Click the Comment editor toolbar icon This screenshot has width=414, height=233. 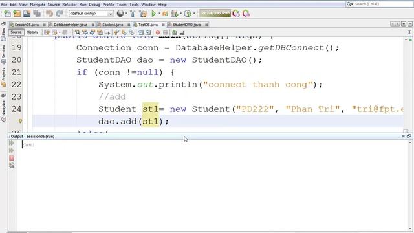pos(175,32)
